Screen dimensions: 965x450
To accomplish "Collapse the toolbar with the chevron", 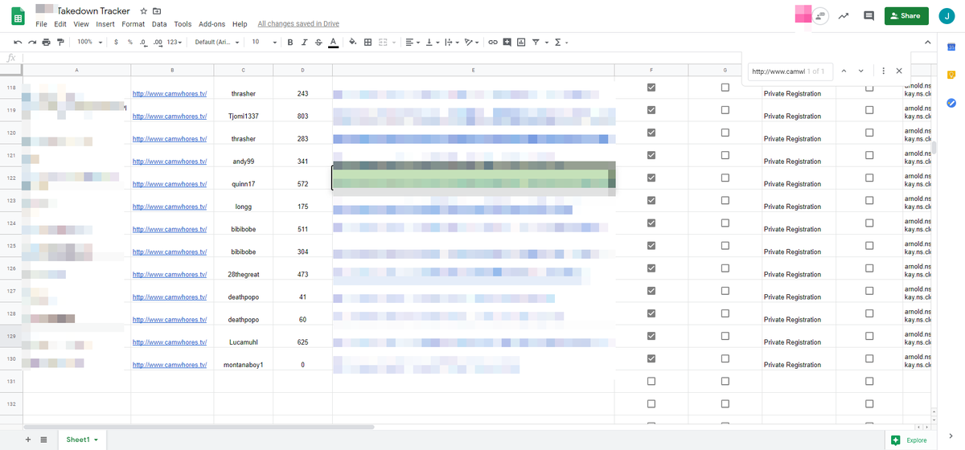I will (x=926, y=42).
